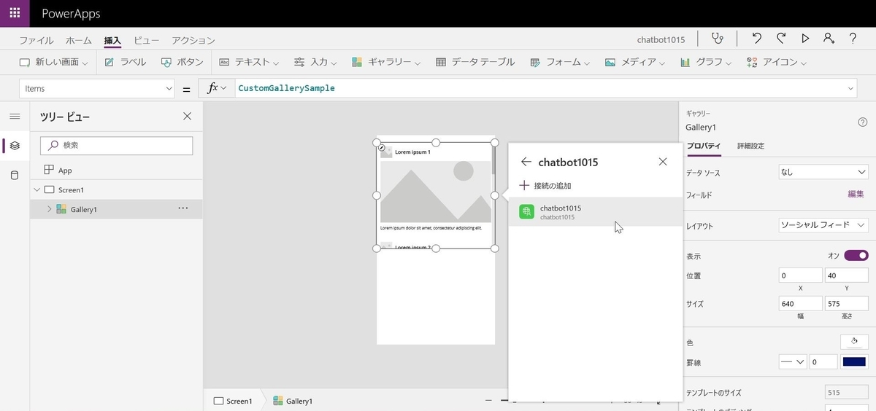
Task: Open the Media dropdown
Action: tap(635, 63)
